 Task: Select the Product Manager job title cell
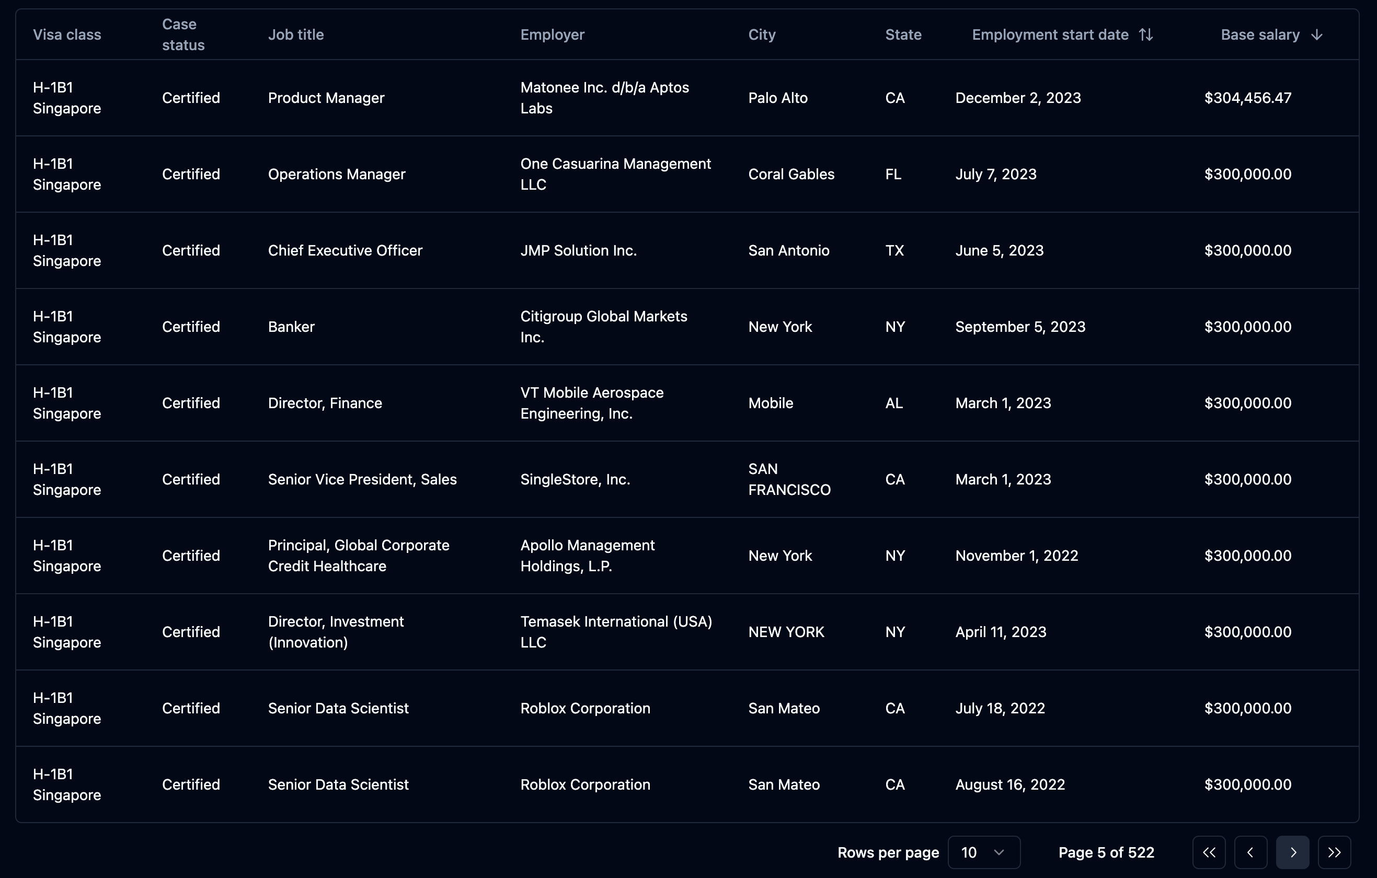326,98
